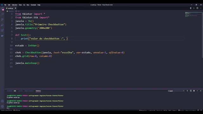203x114 pixels.
Task: Click 'tkinter.ttk' on line 2
Action: [x=30, y=17]
